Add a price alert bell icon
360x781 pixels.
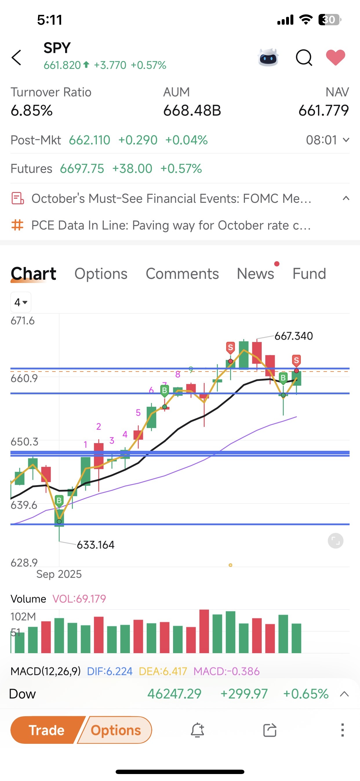pyautogui.click(x=197, y=730)
